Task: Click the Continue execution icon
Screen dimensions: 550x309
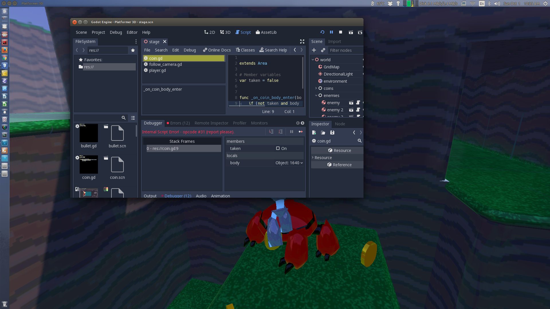Action: click(301, 132)
